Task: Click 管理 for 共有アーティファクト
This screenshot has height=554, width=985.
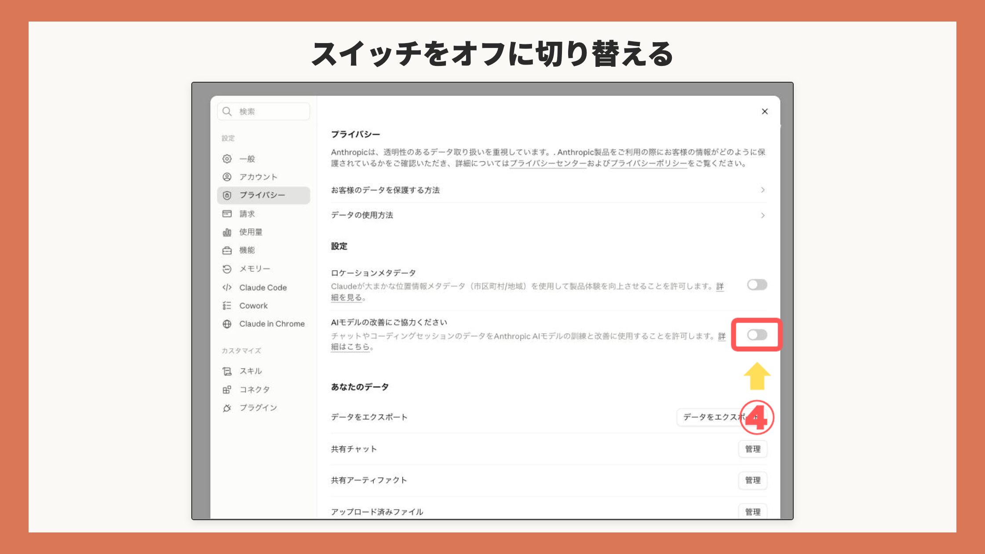Action: coord(752,480)
